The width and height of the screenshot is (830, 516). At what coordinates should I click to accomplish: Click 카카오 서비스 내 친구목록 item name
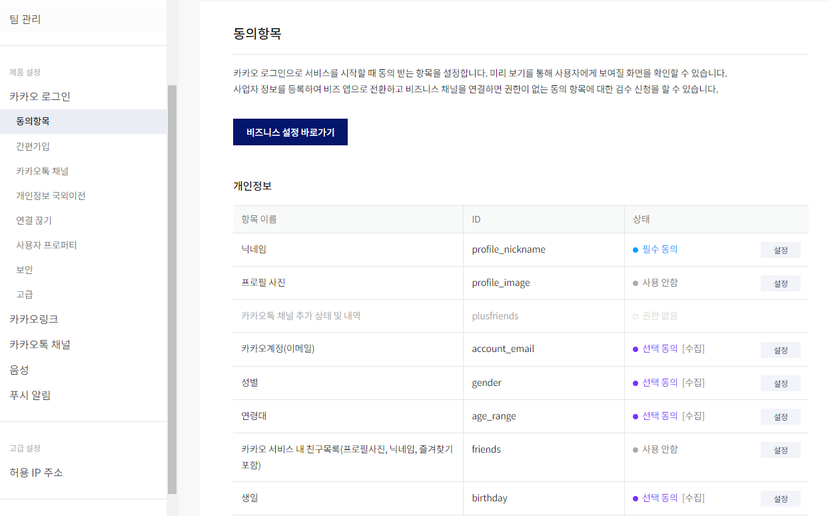click(x=347, y=457)
